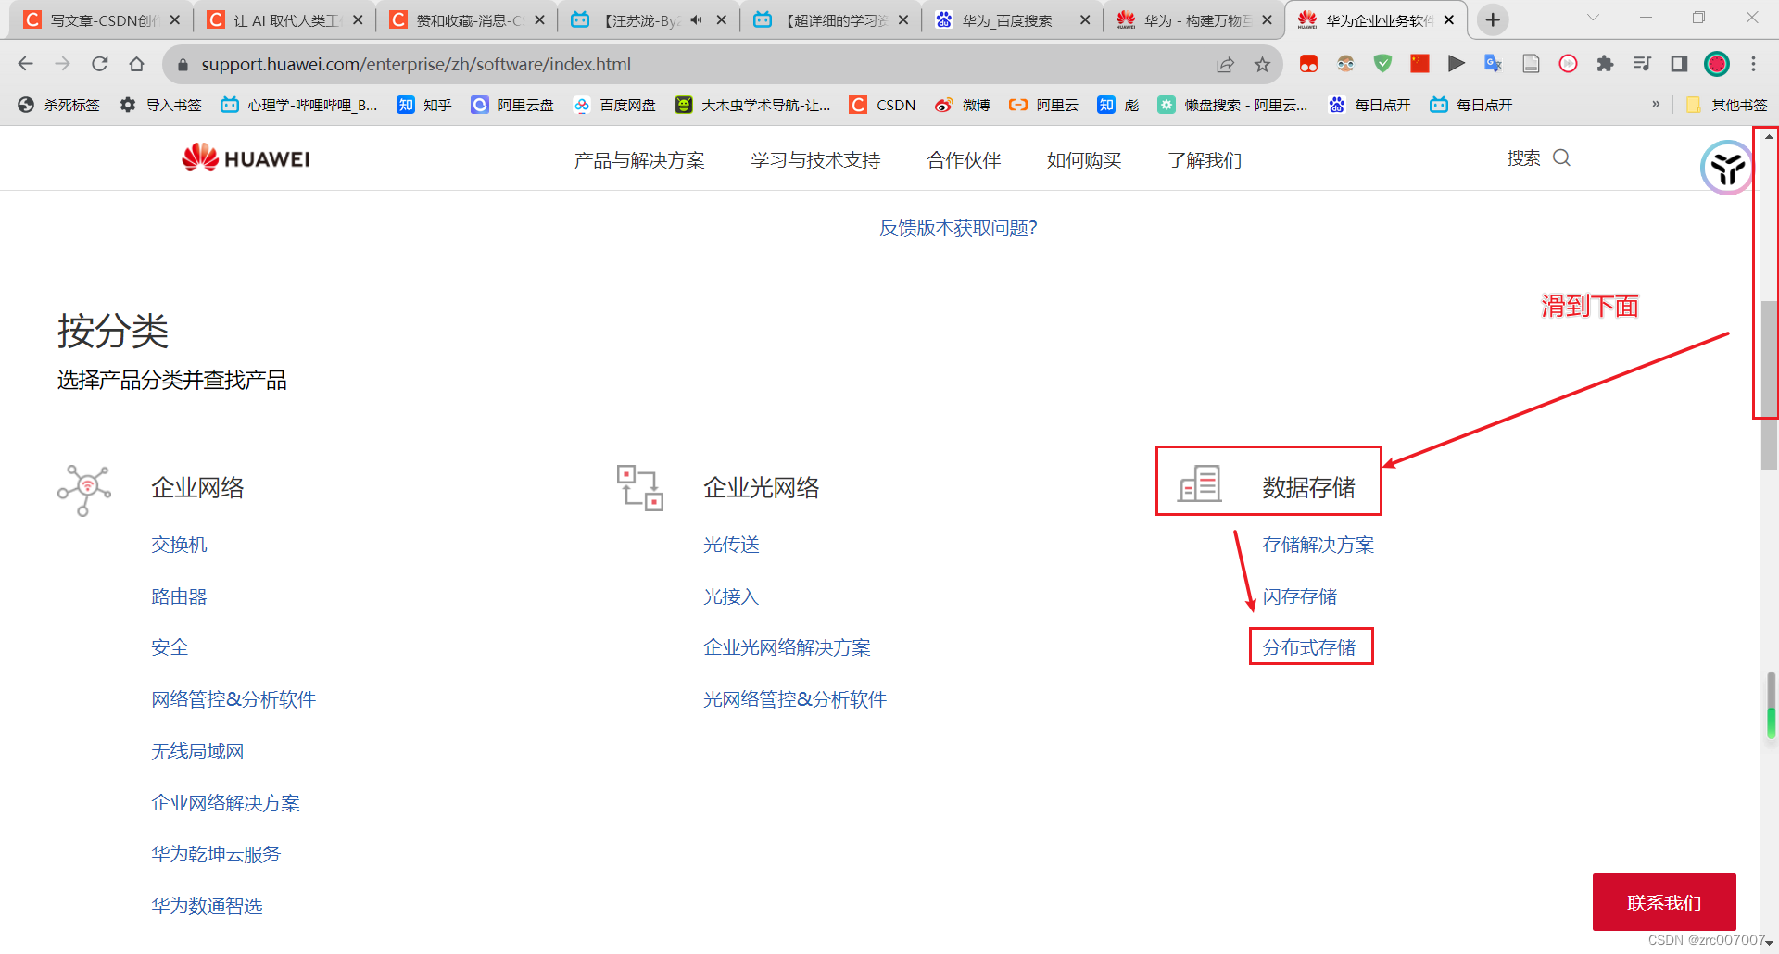Open the 合作伙伴 menu
The image size is (1779, 954).
[x=964, y=160]
